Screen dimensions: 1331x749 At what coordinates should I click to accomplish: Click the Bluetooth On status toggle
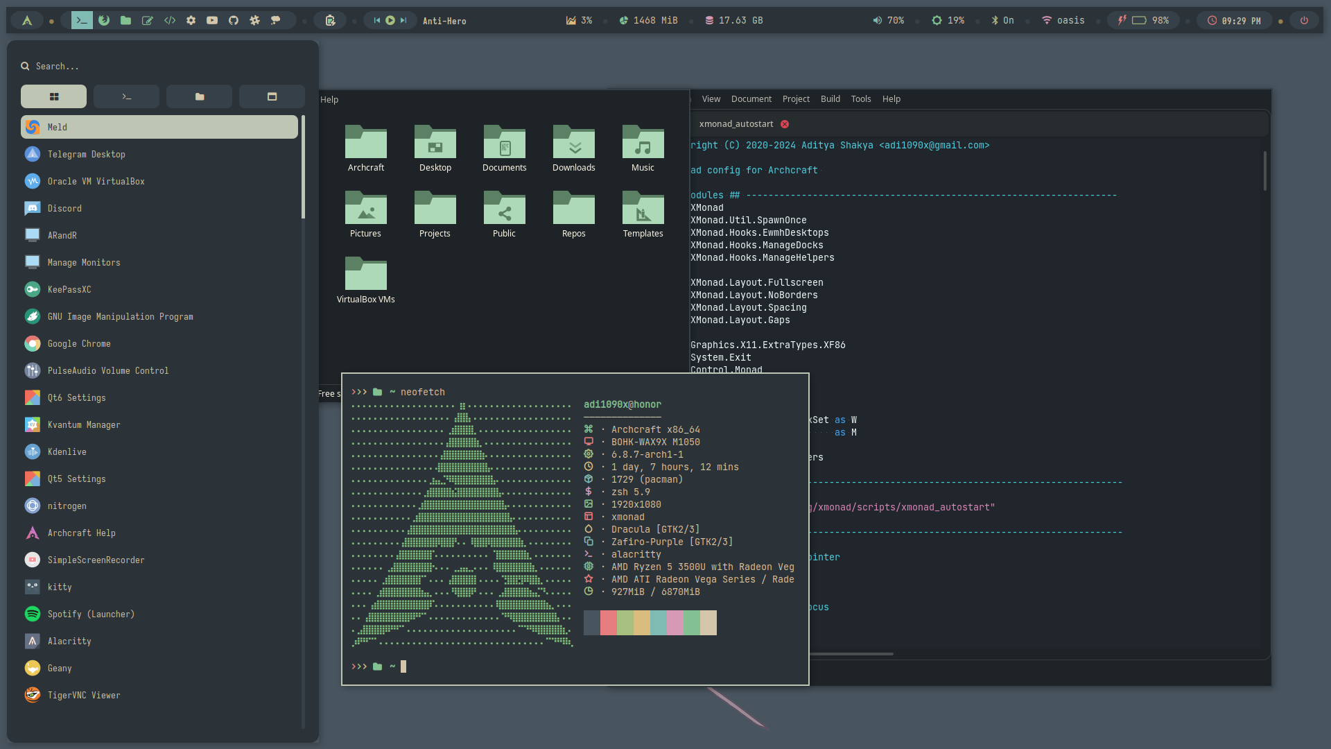point(1002,20)
